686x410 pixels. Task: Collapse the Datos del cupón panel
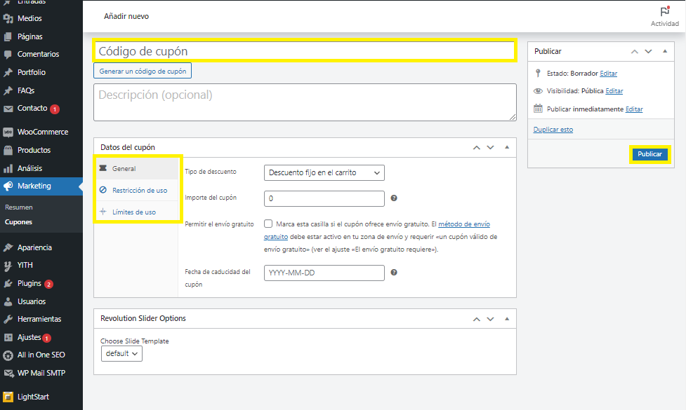click(507, 147)
